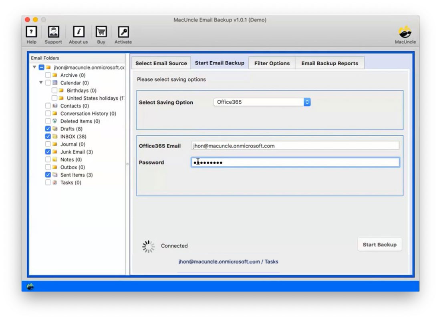Image resolution: width=439 pixels, height=320 pixels.
Task: Click the Activate toolbar icon
Action: [123, 32]
